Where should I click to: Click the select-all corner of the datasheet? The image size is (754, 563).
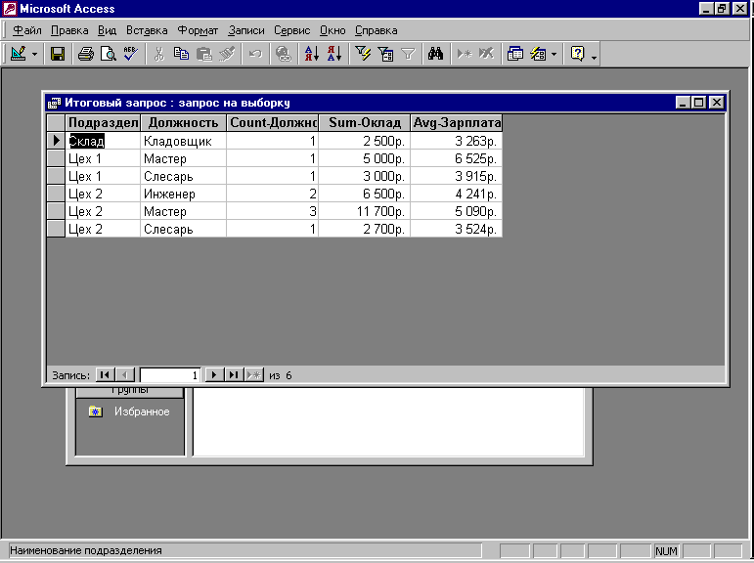click(56, 122)
